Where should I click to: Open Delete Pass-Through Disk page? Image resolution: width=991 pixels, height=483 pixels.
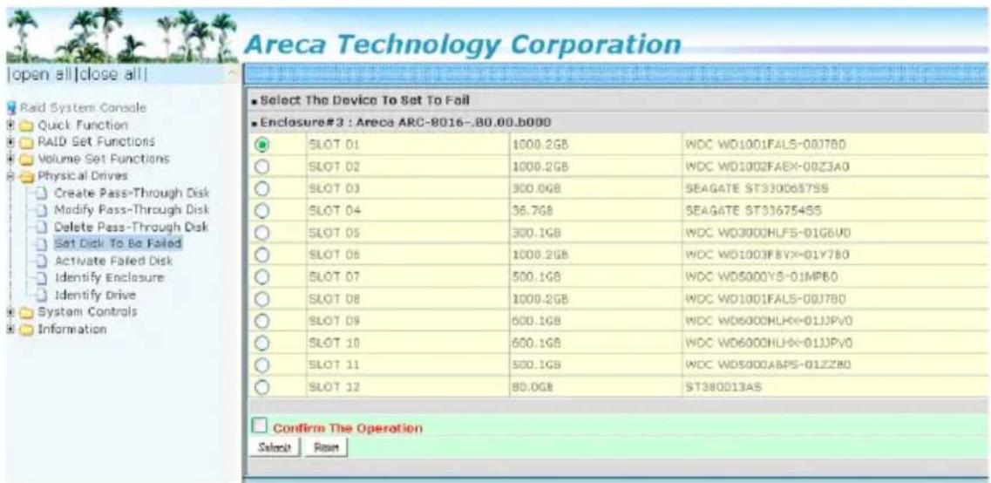tap(132, 227)
